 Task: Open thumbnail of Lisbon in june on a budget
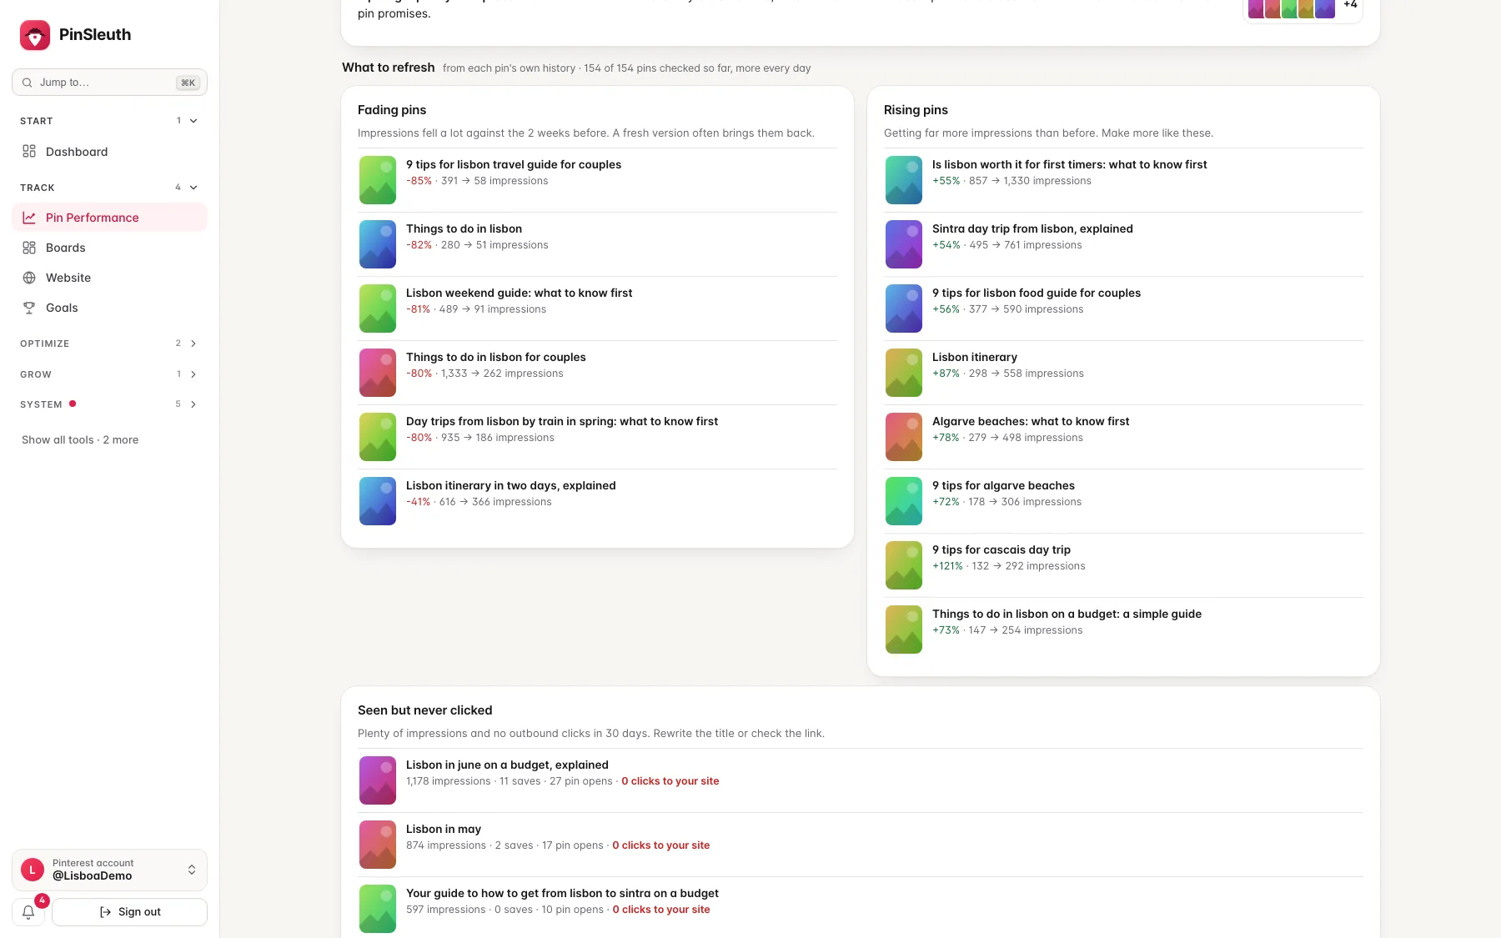378,780
